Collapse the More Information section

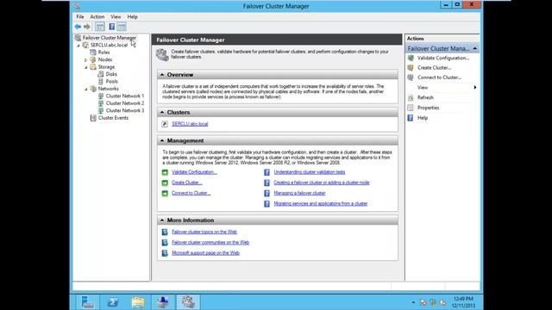pyautogui.click(x=162, y=220)
